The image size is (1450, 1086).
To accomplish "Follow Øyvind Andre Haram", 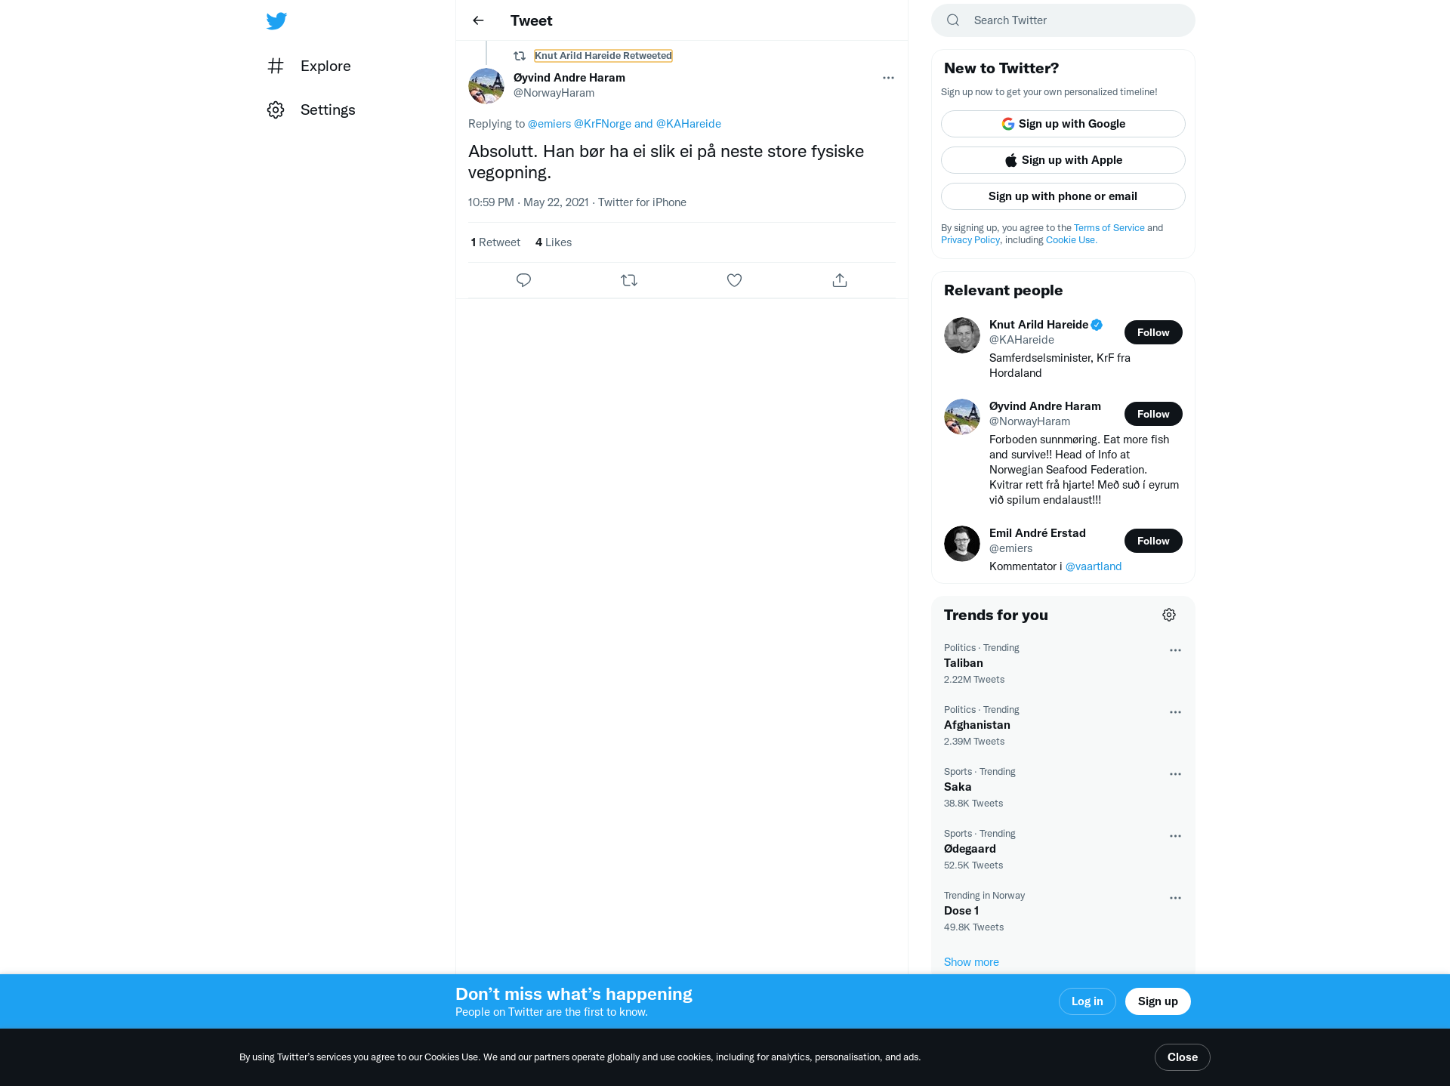I will pos(1153,414).
